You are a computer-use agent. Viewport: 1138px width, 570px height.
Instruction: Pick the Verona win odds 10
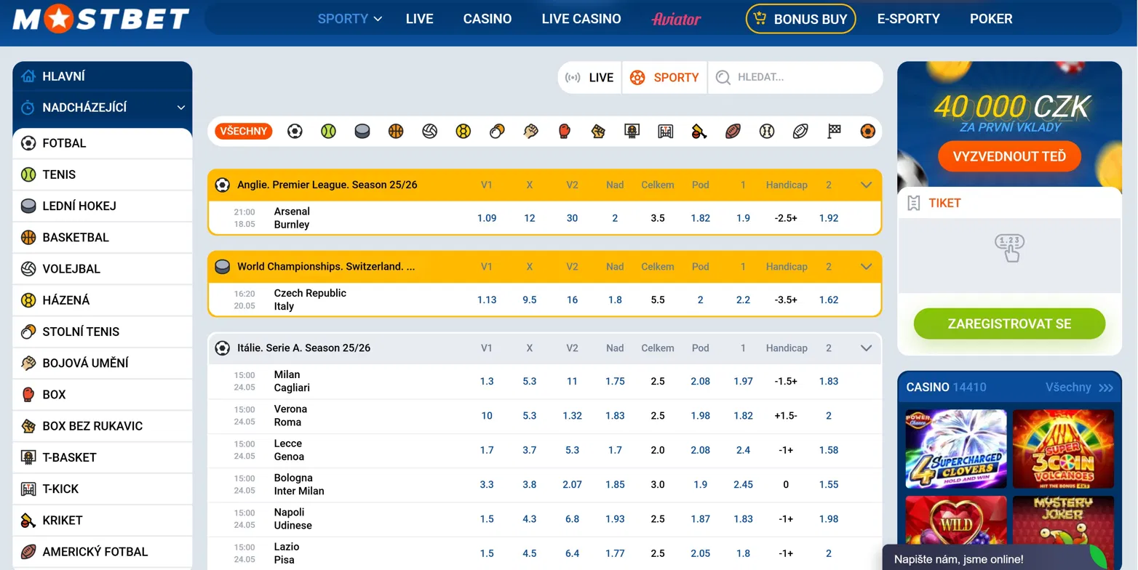point(487,416)
